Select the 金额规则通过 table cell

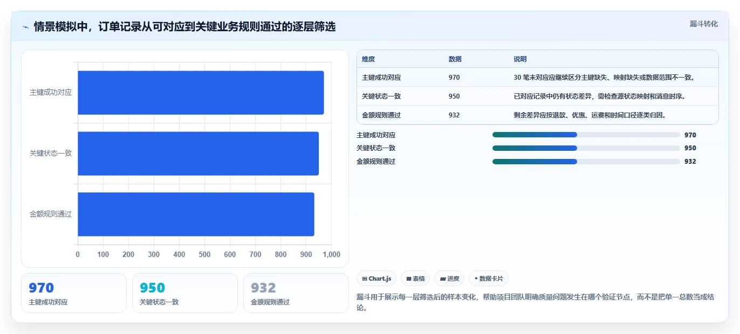[381, 115]
